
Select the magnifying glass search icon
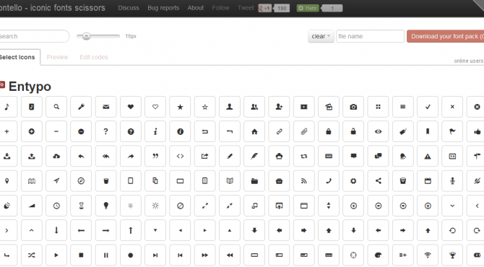coord(56,107)
